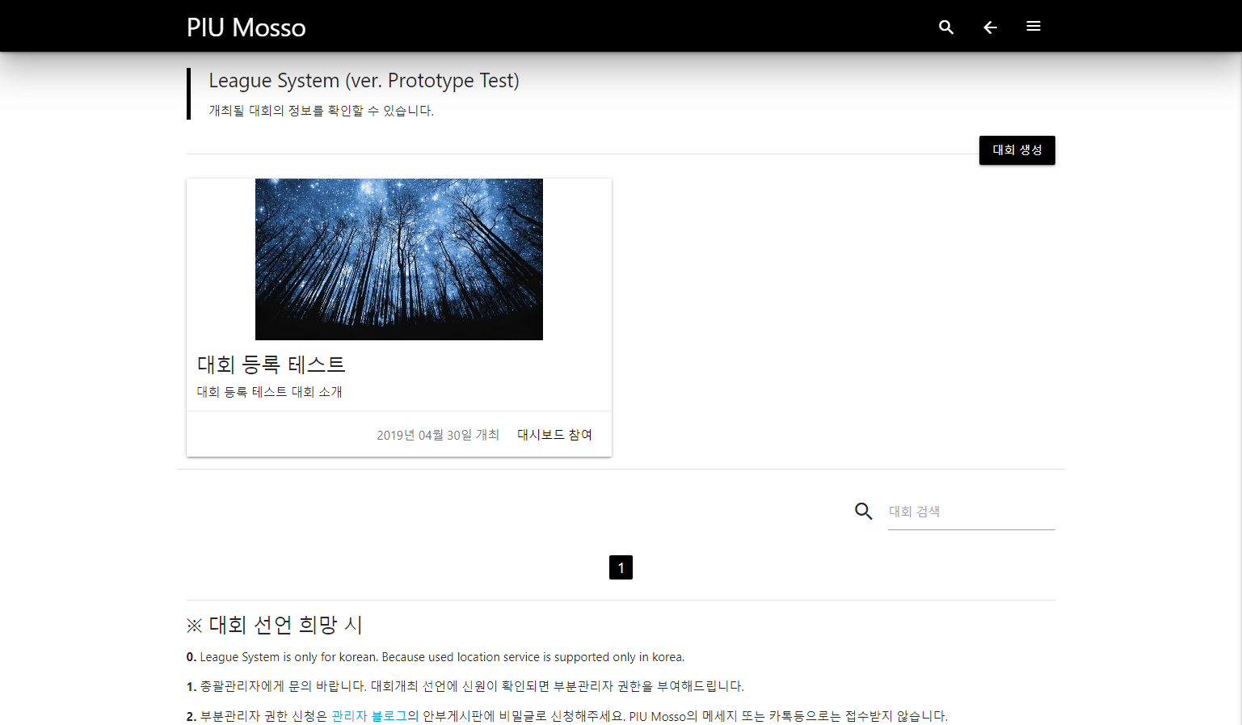Screen dimensions: 1242x725
Task: Click the PIU Mosso site title
Action: tap(246, 27)
